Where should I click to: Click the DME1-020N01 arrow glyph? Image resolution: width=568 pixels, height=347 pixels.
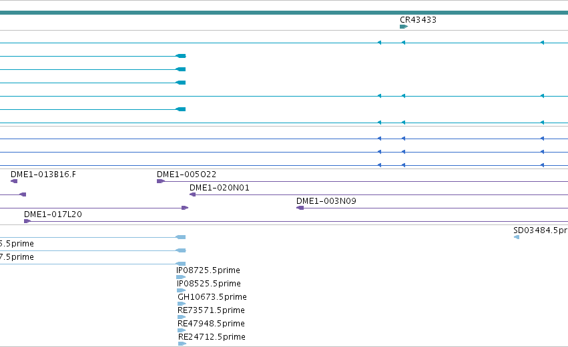point(193,194)
